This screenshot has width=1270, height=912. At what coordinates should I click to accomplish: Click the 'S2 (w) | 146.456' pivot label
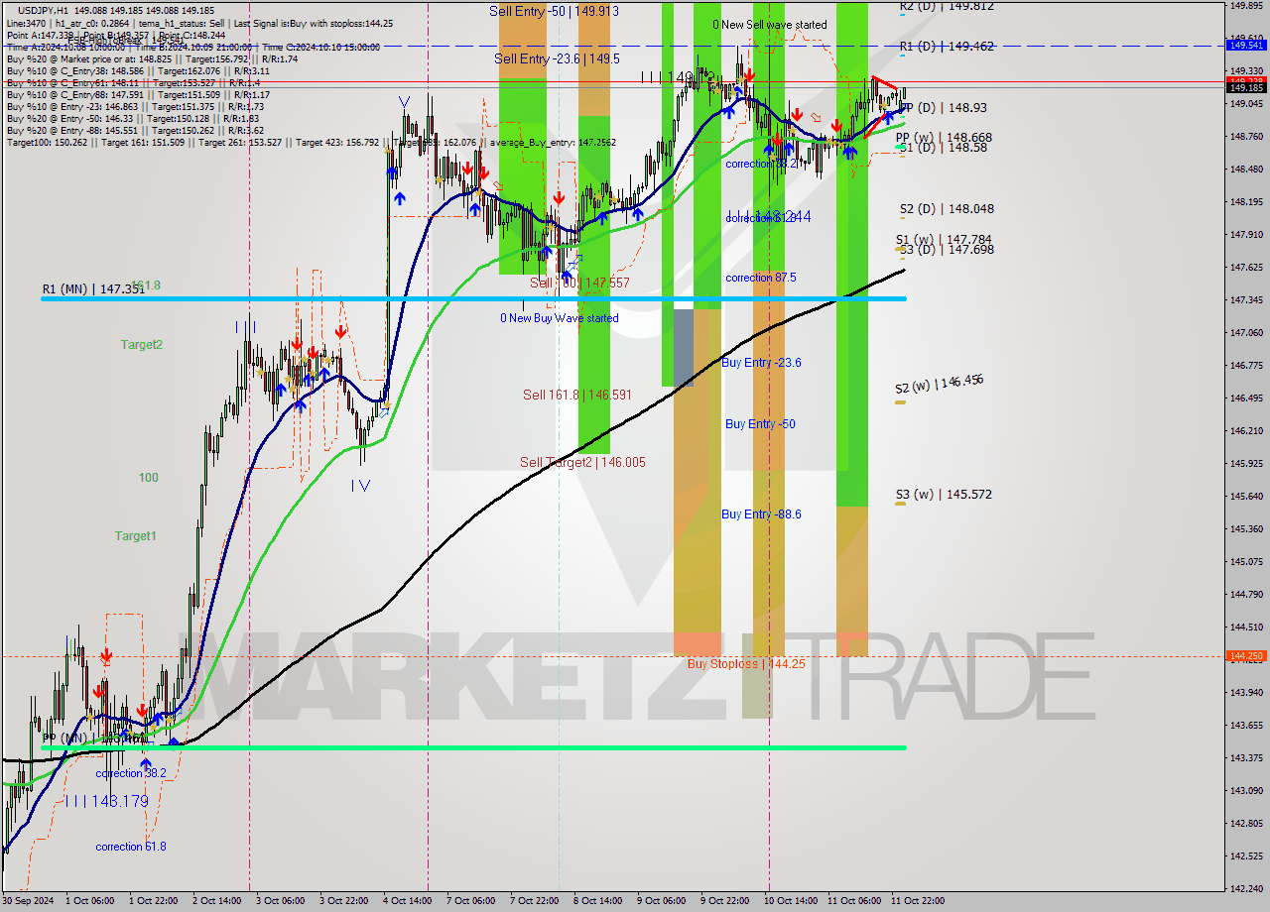[x=939, y=383]
